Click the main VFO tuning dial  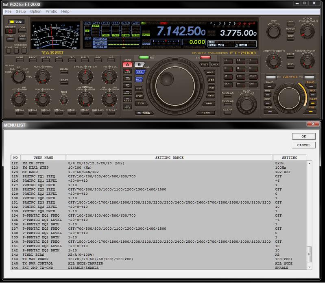click(x=175, y=85)
